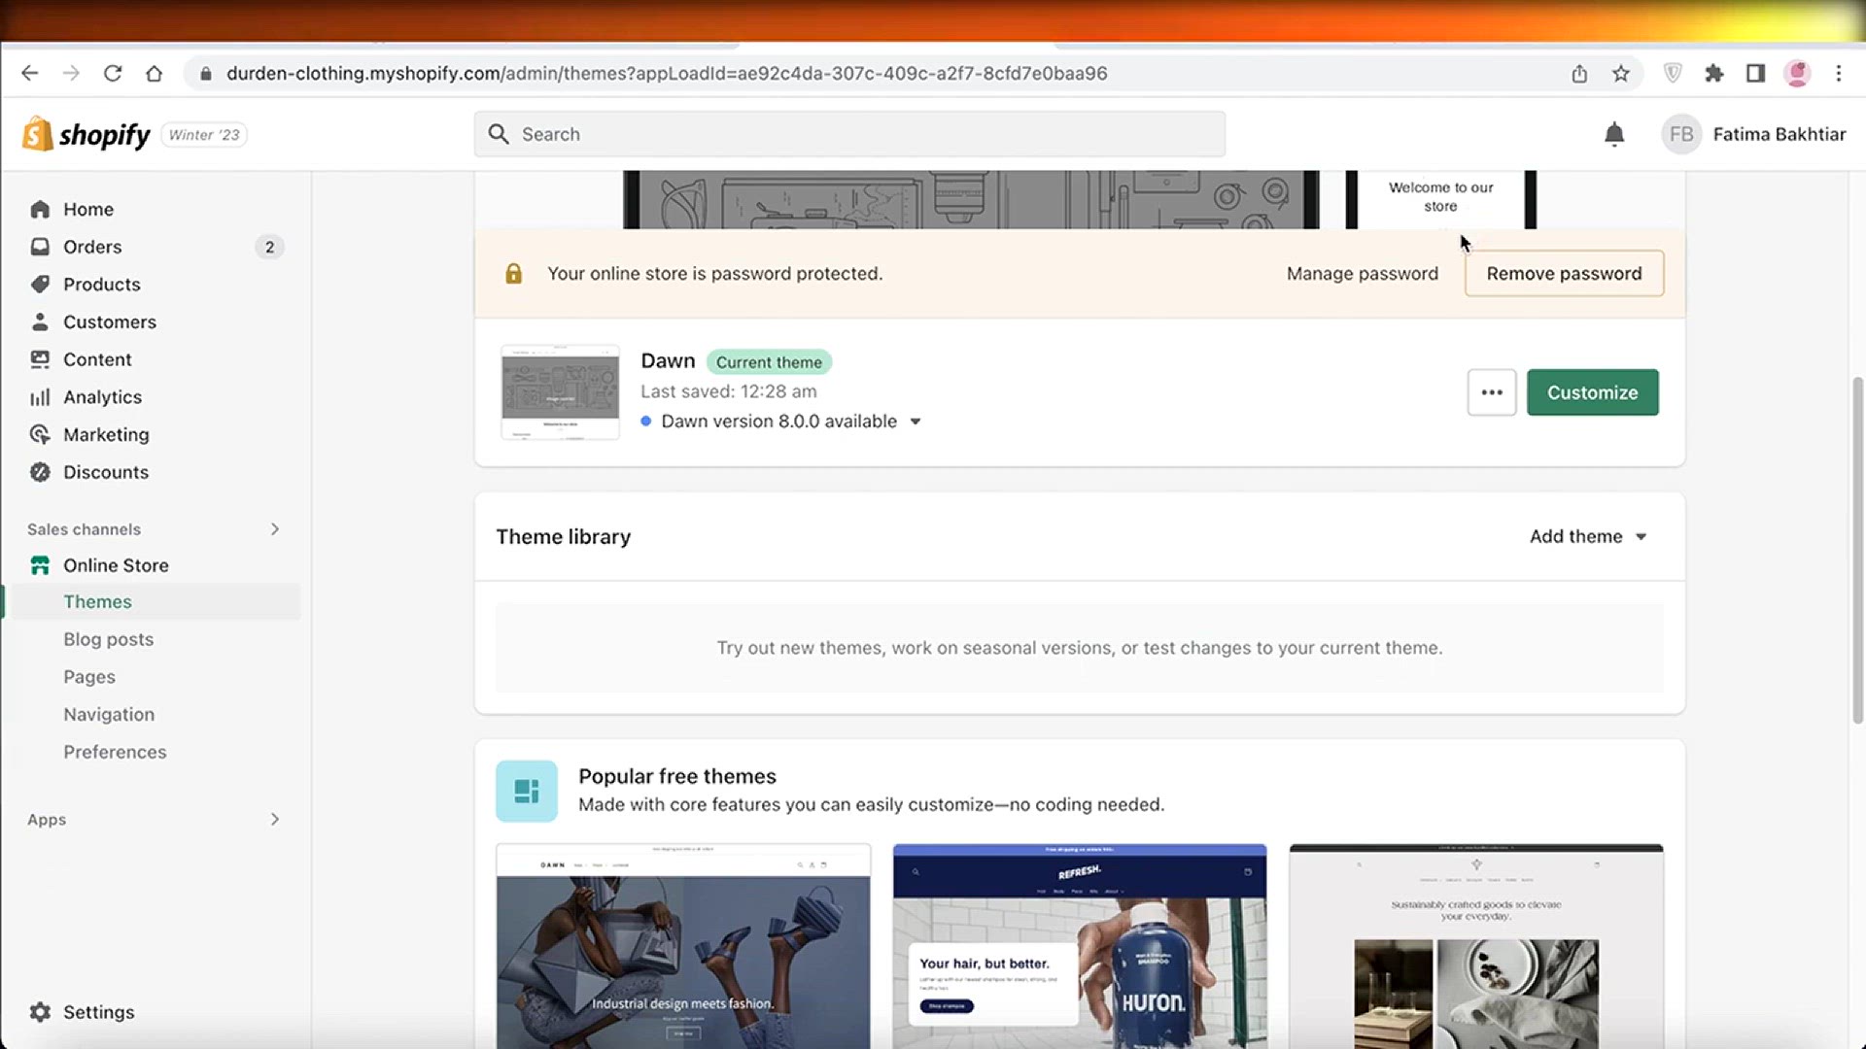Click the green Customize button

[1592, 392]
